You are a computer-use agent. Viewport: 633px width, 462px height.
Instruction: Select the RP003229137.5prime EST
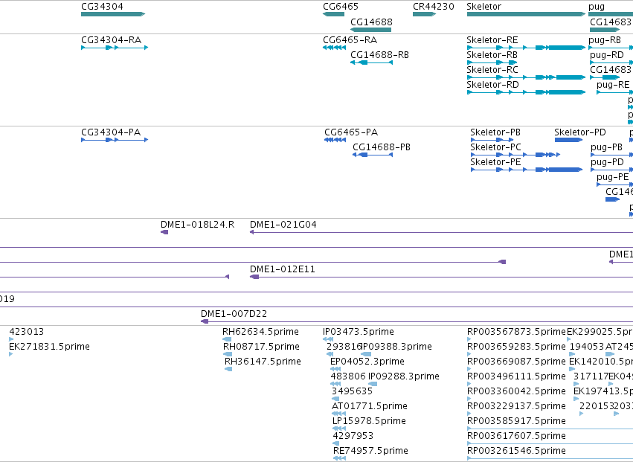coord(469,414)
